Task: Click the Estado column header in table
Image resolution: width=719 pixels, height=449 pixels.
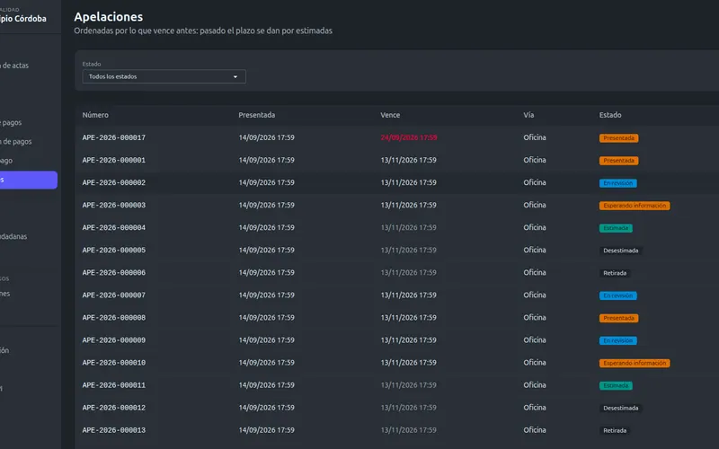Action: tap(610, 115)
